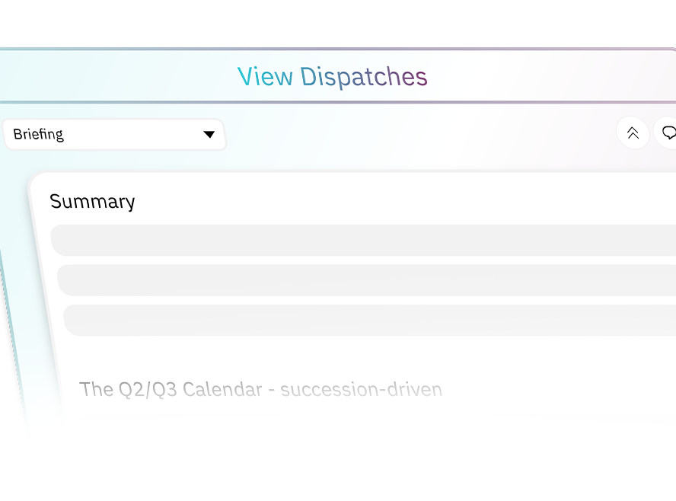Screen dimensions: 676x501
Task: Click the word succession-driven in the faded line
Action: click(x=362, y=389)
